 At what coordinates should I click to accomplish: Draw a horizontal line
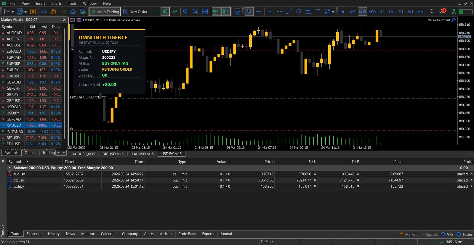(279, 12)
